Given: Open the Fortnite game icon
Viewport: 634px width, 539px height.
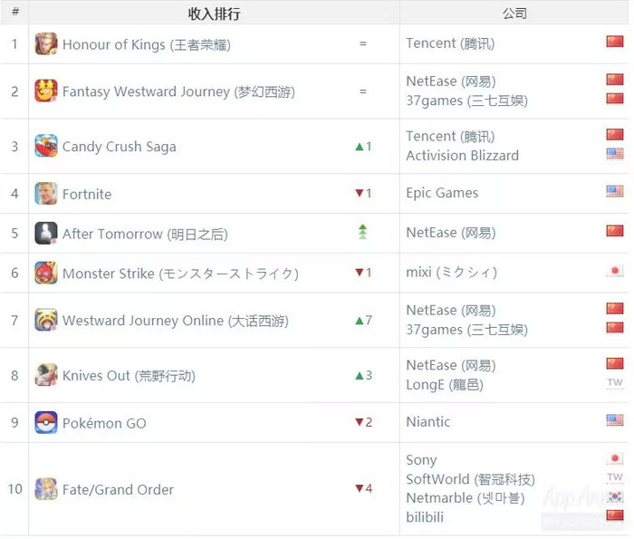Looking at the screenshot, I should [45, 193].
